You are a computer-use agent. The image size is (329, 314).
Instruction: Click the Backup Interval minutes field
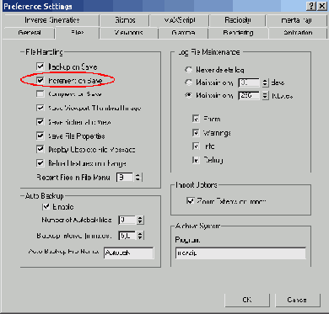(127, 236)
